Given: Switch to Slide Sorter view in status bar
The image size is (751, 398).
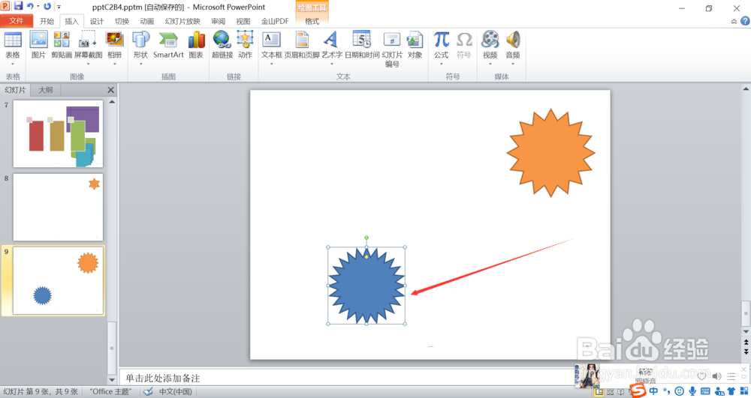Looking at the screenshot, I should [610, 392].
